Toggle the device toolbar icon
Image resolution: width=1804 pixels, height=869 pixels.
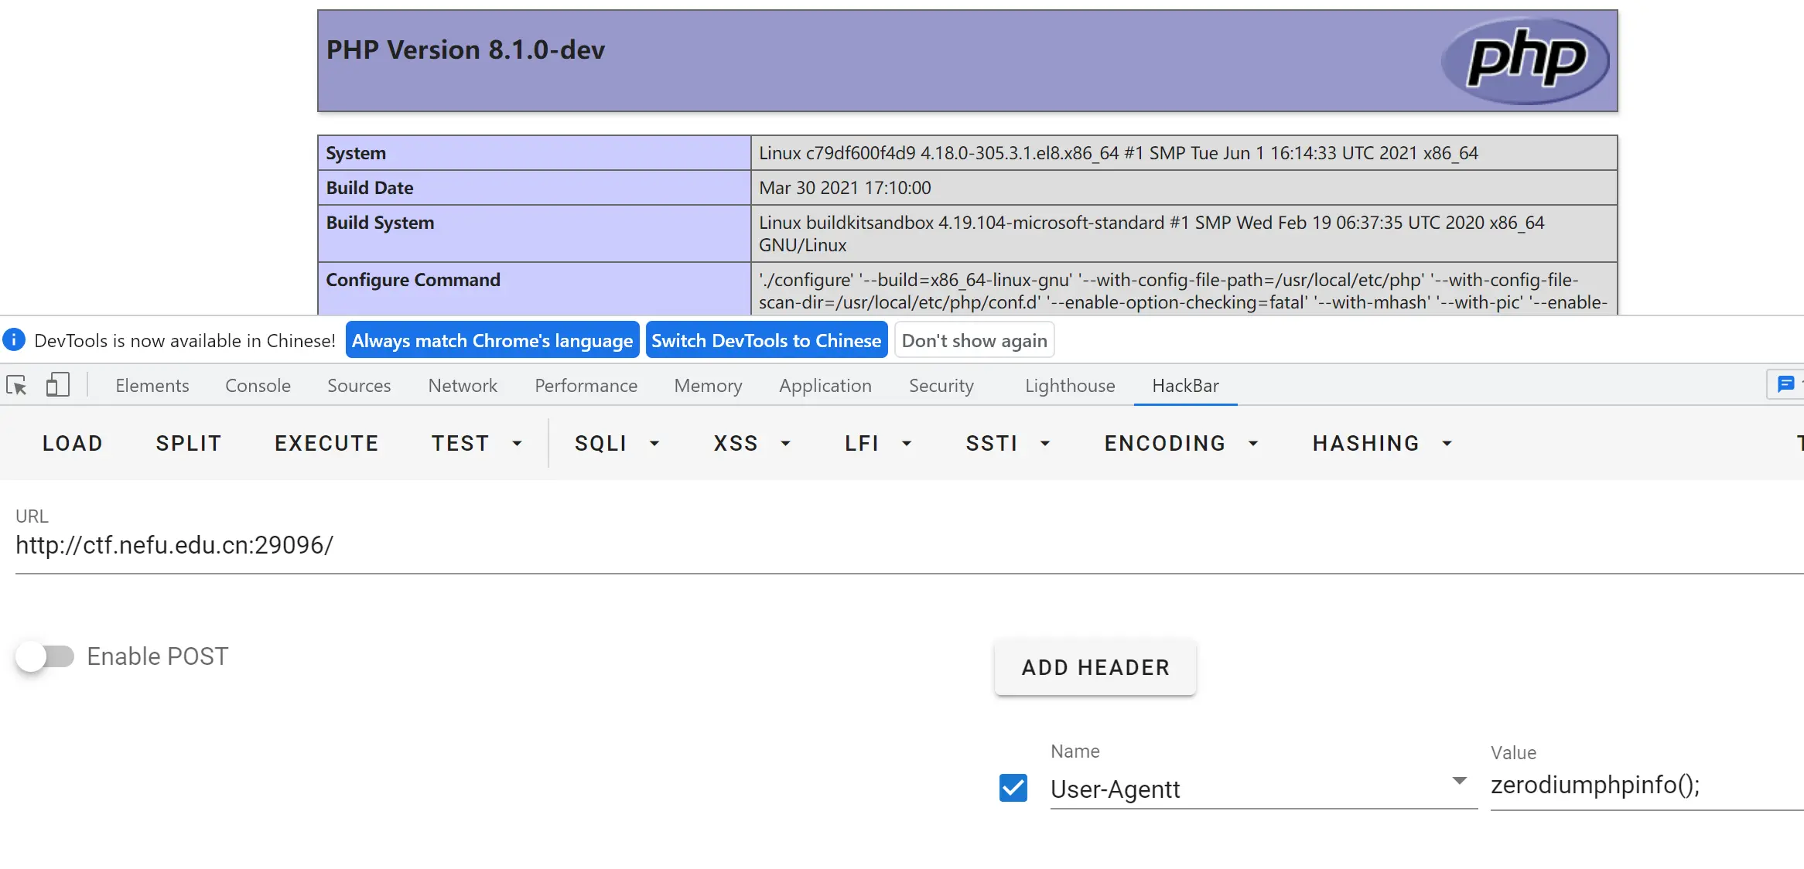point(57,385)
